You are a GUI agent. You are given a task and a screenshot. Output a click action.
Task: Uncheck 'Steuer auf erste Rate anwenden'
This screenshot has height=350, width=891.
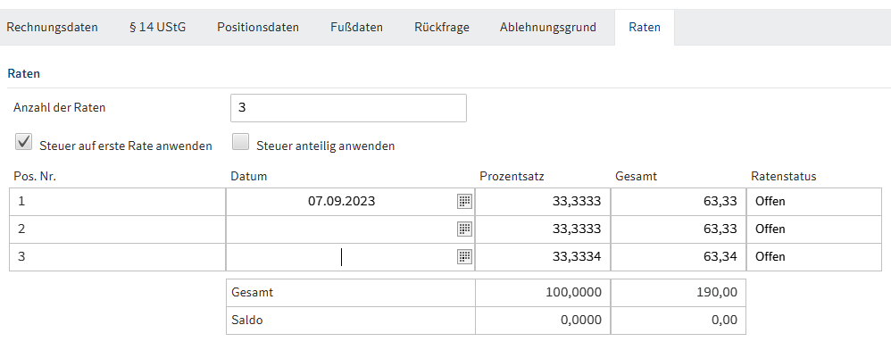click(x=23, y=142)
